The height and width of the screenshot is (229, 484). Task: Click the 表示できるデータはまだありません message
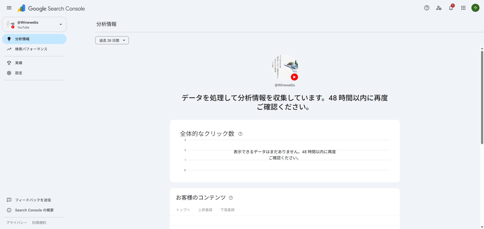coord(285,155)
